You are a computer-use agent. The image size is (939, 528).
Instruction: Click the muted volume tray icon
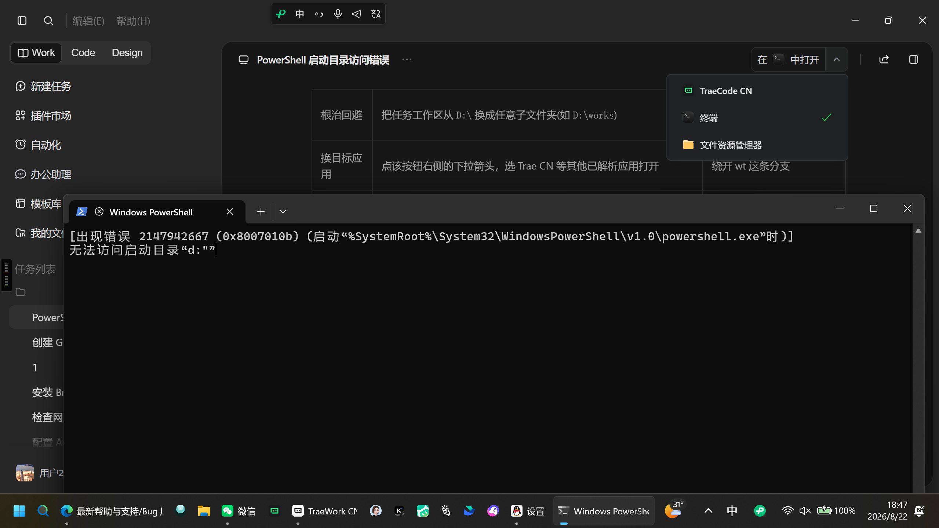(805, 511)
